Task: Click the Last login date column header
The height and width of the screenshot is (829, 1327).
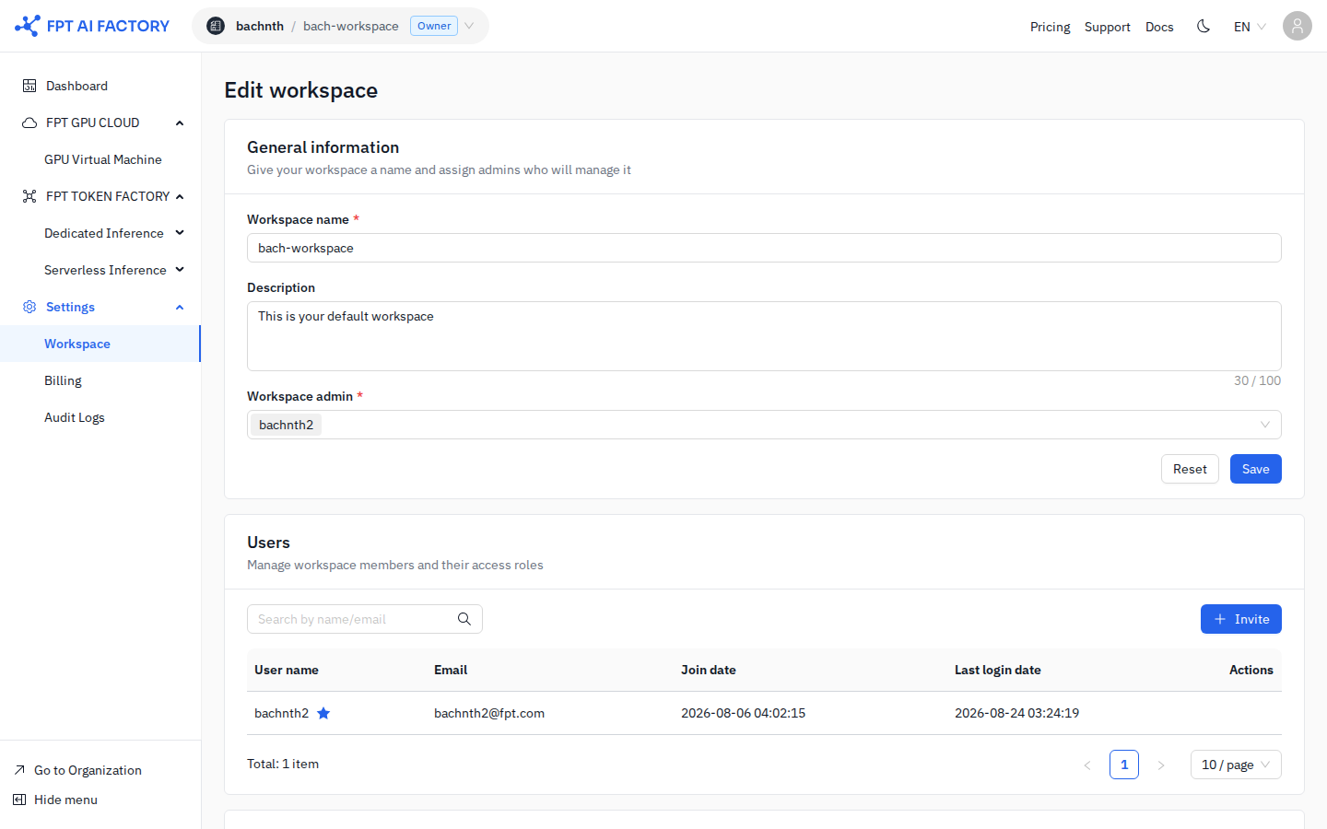Action: 998,670
